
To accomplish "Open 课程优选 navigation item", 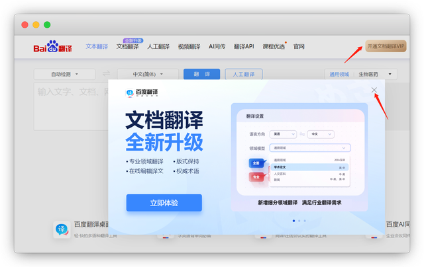I will (274, 46).
